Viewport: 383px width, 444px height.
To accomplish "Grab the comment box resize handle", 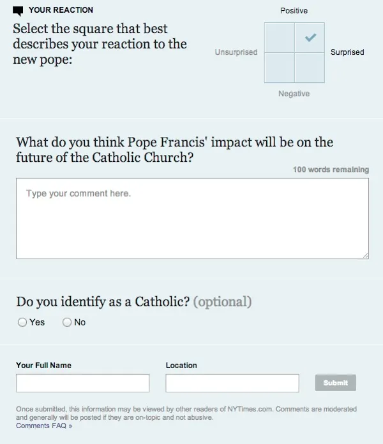I will (x=365, y=255).
